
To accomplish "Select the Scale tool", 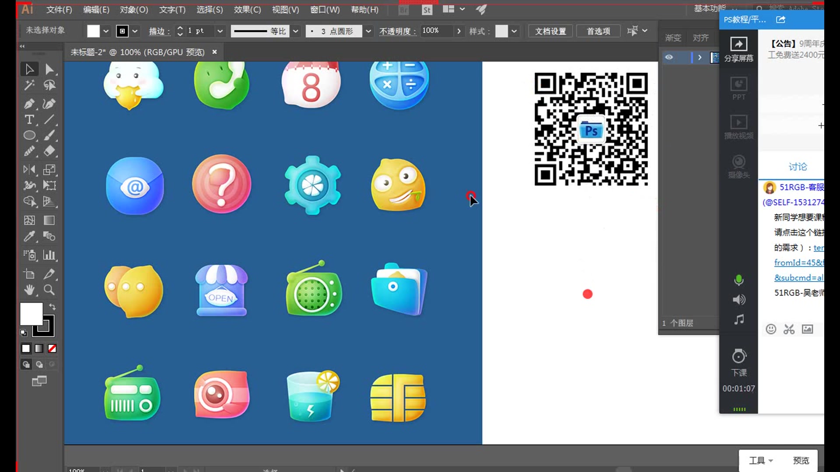I will 49,170.
